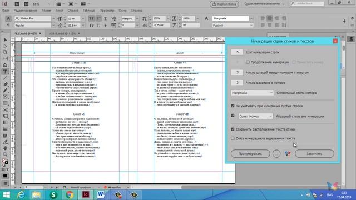
Task: Toggle Superscript formatting icon
Action: [x=98, y=18]
